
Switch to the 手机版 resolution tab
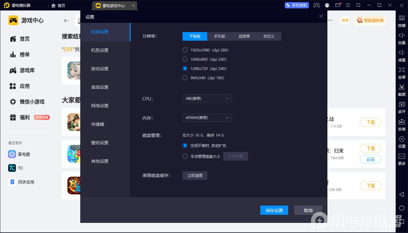click(x=220, y=36)
